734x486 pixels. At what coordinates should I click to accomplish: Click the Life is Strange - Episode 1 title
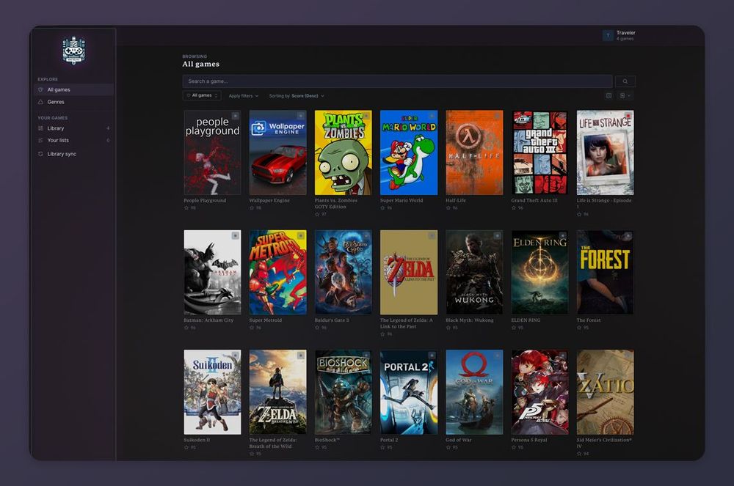(604, 203)
